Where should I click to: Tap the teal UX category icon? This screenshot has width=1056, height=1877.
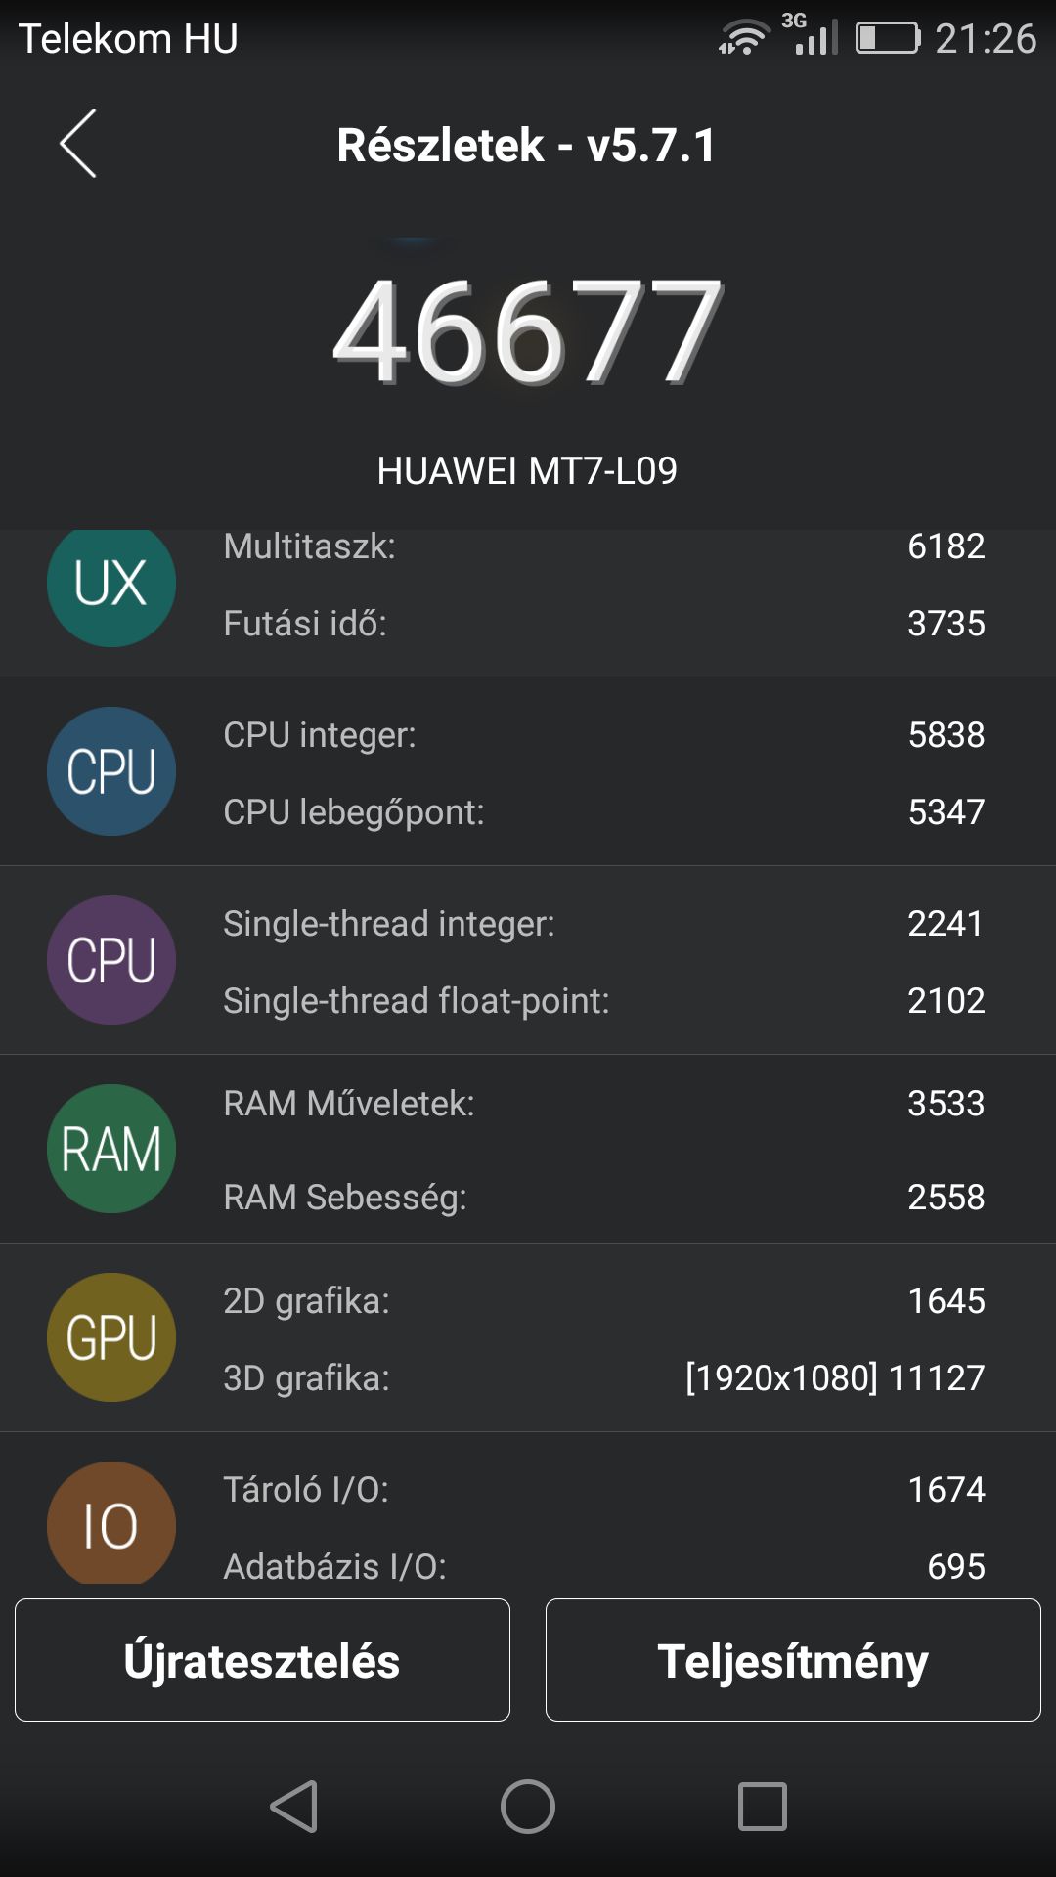111,585
